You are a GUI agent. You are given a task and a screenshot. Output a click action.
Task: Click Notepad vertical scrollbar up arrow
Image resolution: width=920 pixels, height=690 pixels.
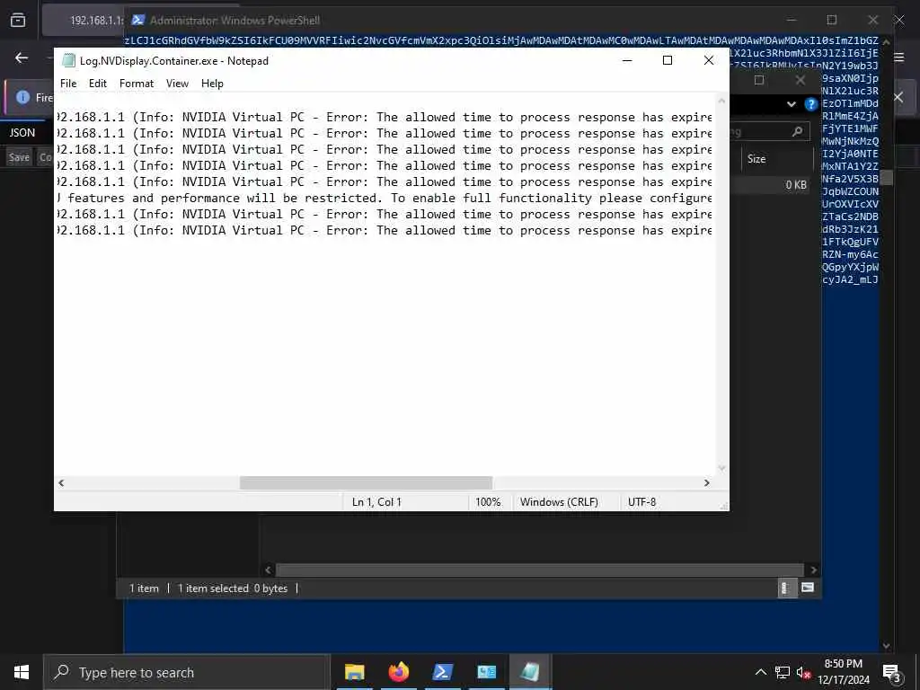pyautogui.click(x=721, y=101)
